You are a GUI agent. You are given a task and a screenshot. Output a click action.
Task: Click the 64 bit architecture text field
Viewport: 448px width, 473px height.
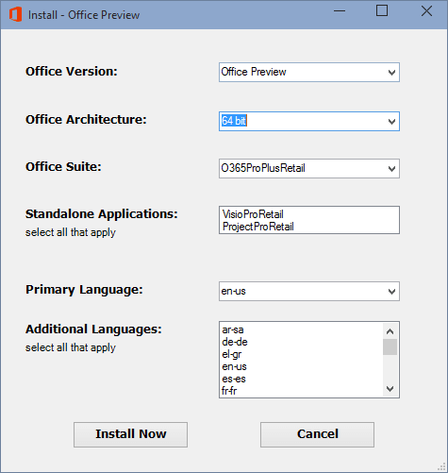[302, 121]
